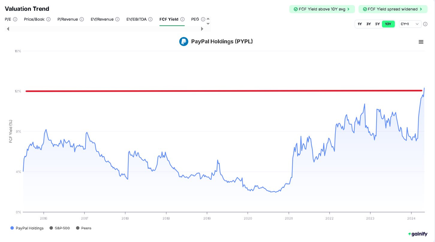
Task: Click the 2016 x-axis label
Action: [43, 219]
